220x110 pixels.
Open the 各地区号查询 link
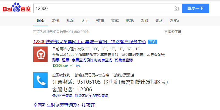point(62,96)
